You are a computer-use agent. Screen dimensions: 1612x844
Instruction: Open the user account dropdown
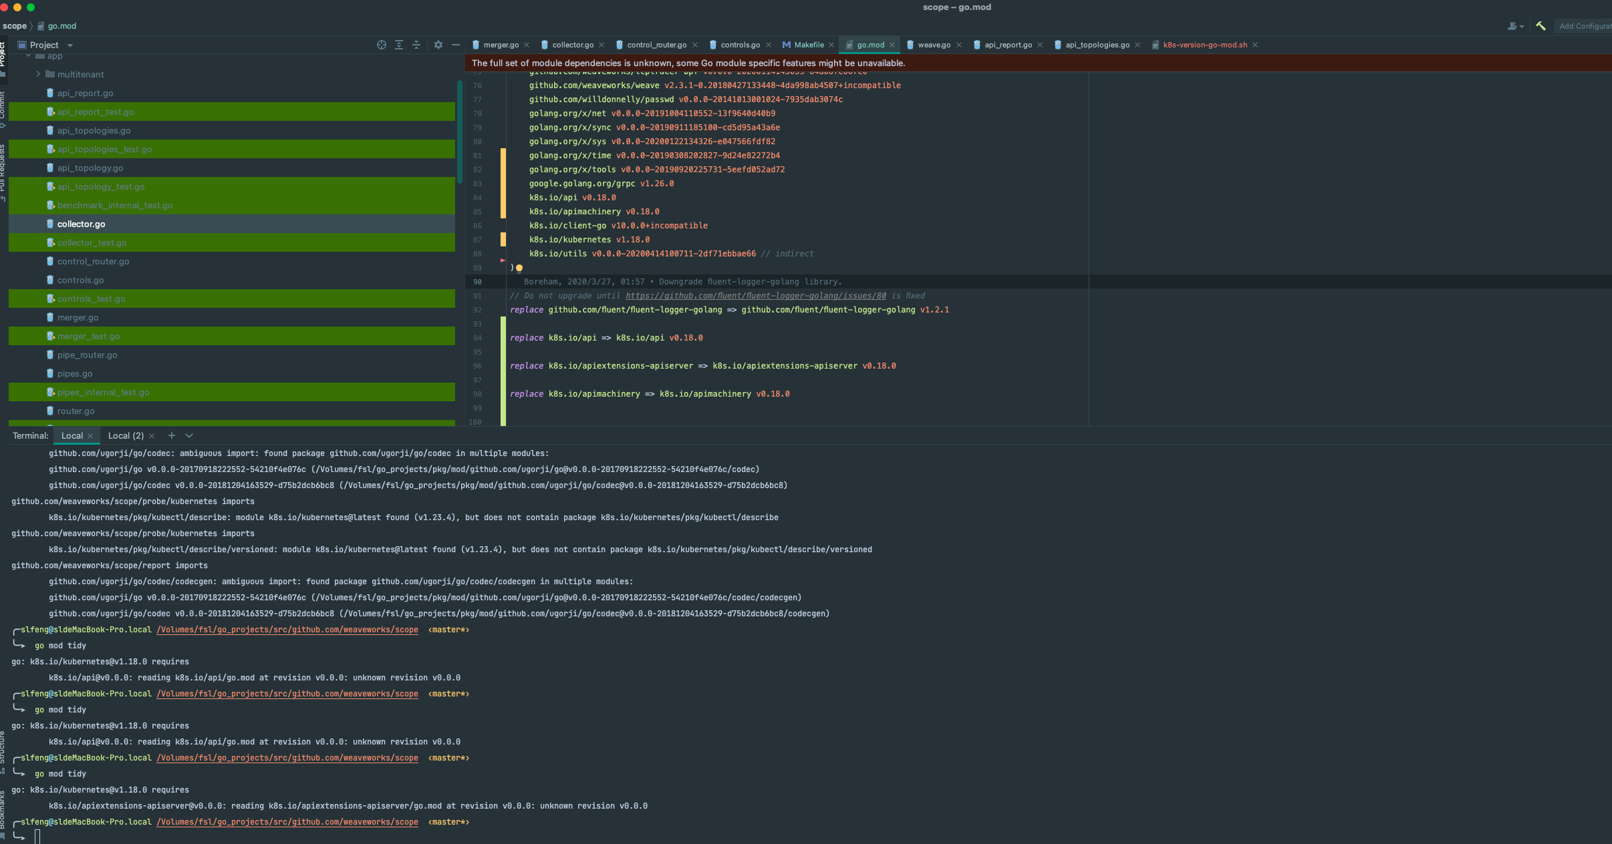1515,26
